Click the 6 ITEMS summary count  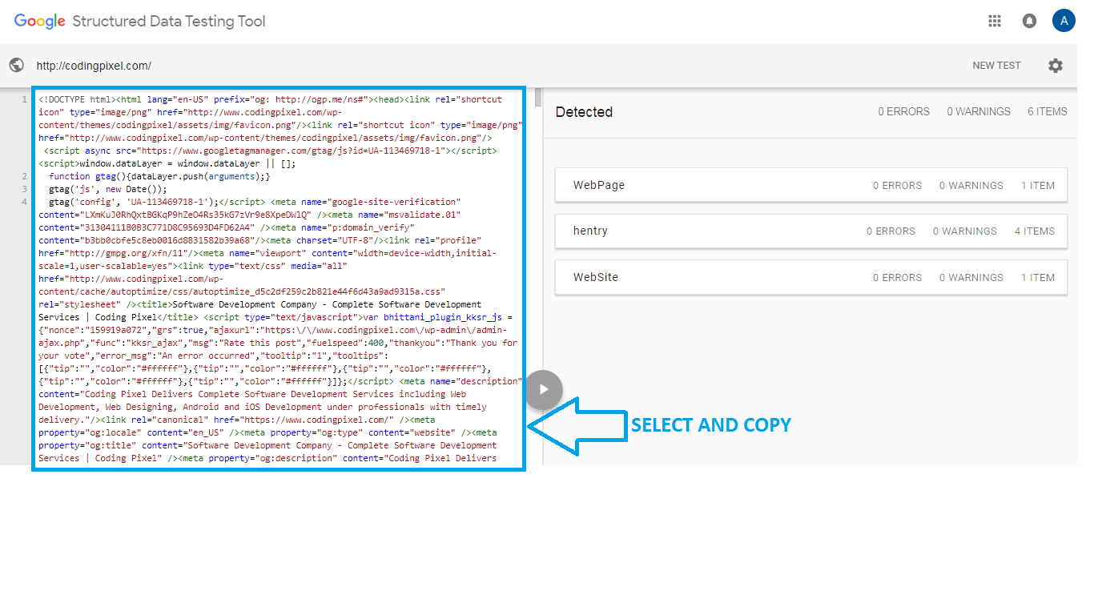click(1048, 112)
